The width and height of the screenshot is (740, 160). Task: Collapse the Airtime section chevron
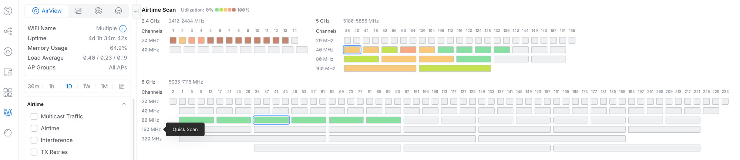coord(124,104)
